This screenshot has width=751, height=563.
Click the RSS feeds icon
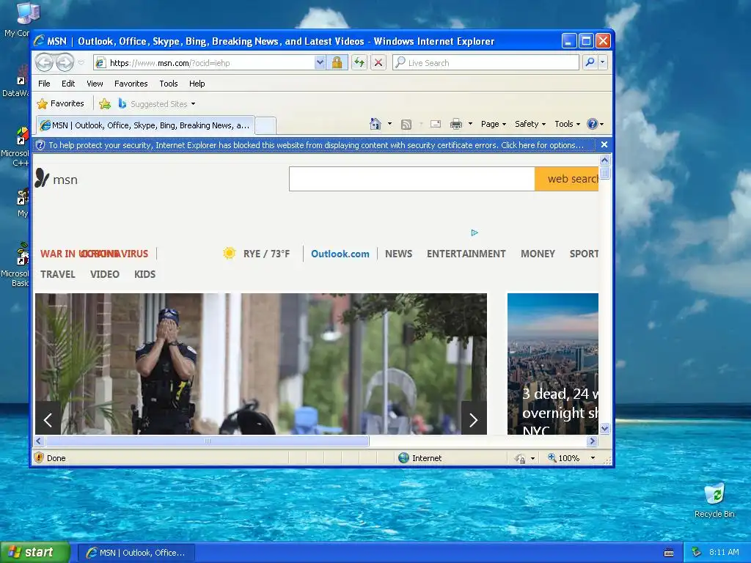(406, 125)
